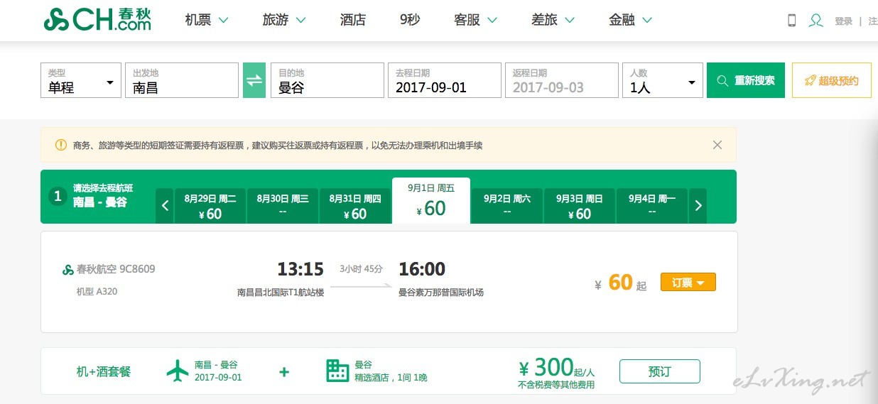Viewport: 878px width, 404px height.
Task: Click the Spring Airlines CH.com logo
Action: pos(97,20)
